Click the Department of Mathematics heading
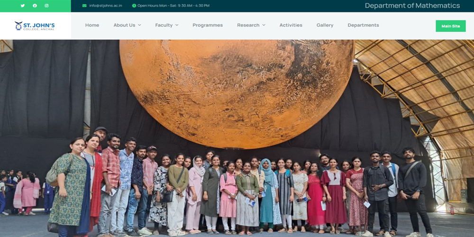 point(412,5)
